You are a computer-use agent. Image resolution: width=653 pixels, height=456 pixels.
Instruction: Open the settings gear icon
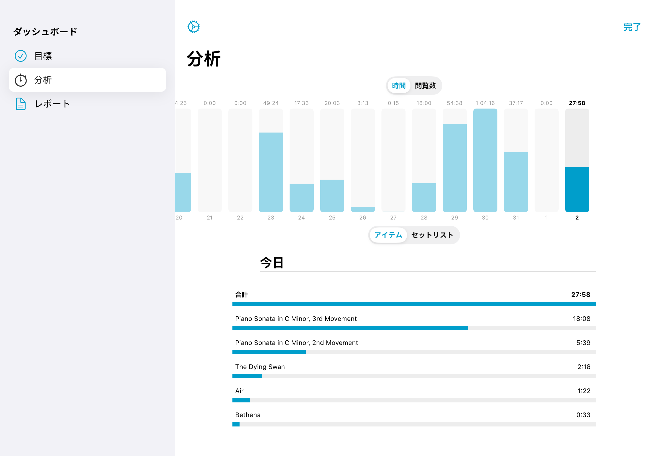click(x=193, y=27)
